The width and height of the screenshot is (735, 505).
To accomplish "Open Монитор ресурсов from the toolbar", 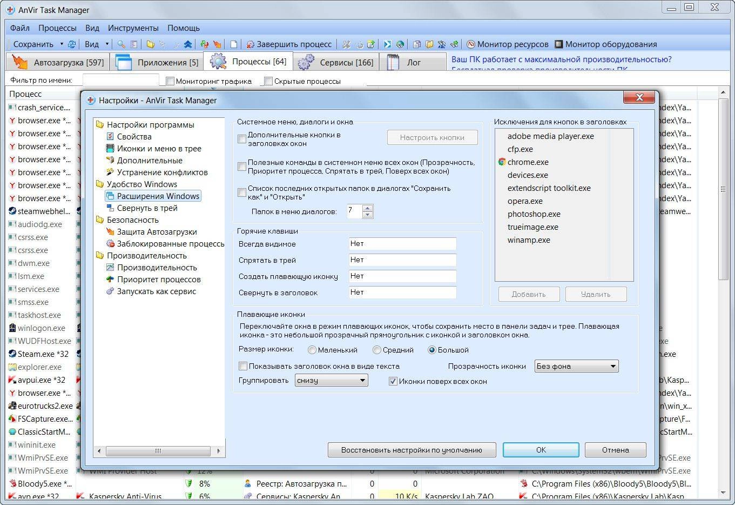I will pyautogui.click(x=508, y=44).
